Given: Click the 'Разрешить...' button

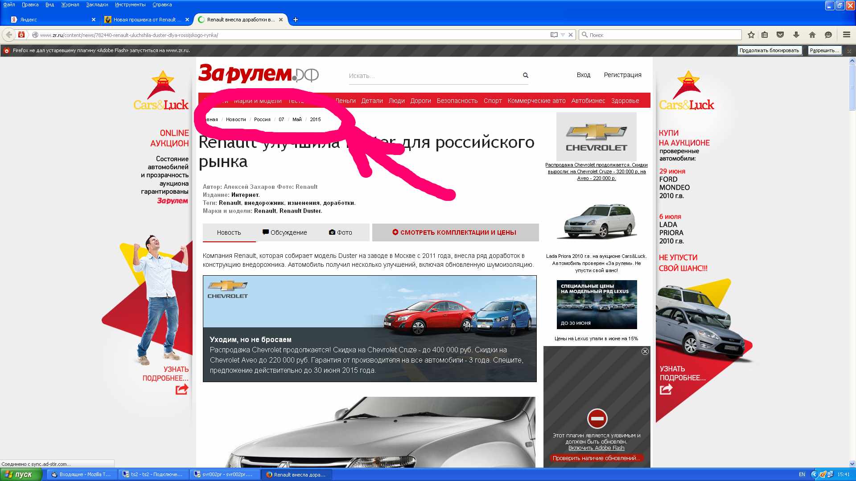Looking at the screenshot, I should coord(824,50).
